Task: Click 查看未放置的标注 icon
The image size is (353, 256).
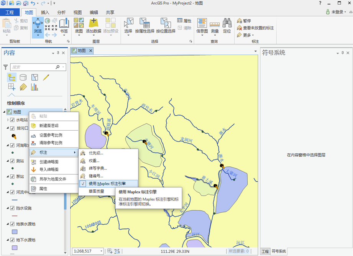Action: [240, 28]
